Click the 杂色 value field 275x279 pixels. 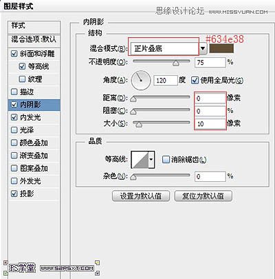(x=210, y=176)
